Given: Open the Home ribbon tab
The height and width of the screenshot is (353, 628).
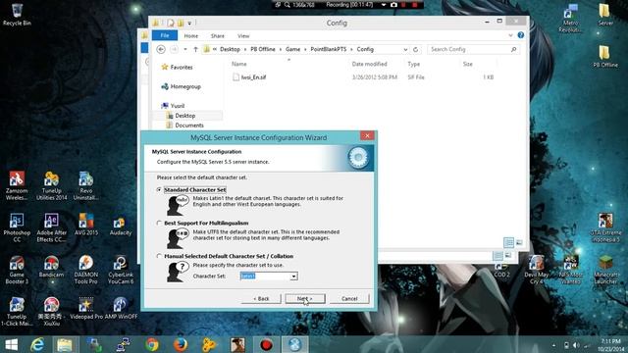Looking at the screenshot, I should (191, 36).
